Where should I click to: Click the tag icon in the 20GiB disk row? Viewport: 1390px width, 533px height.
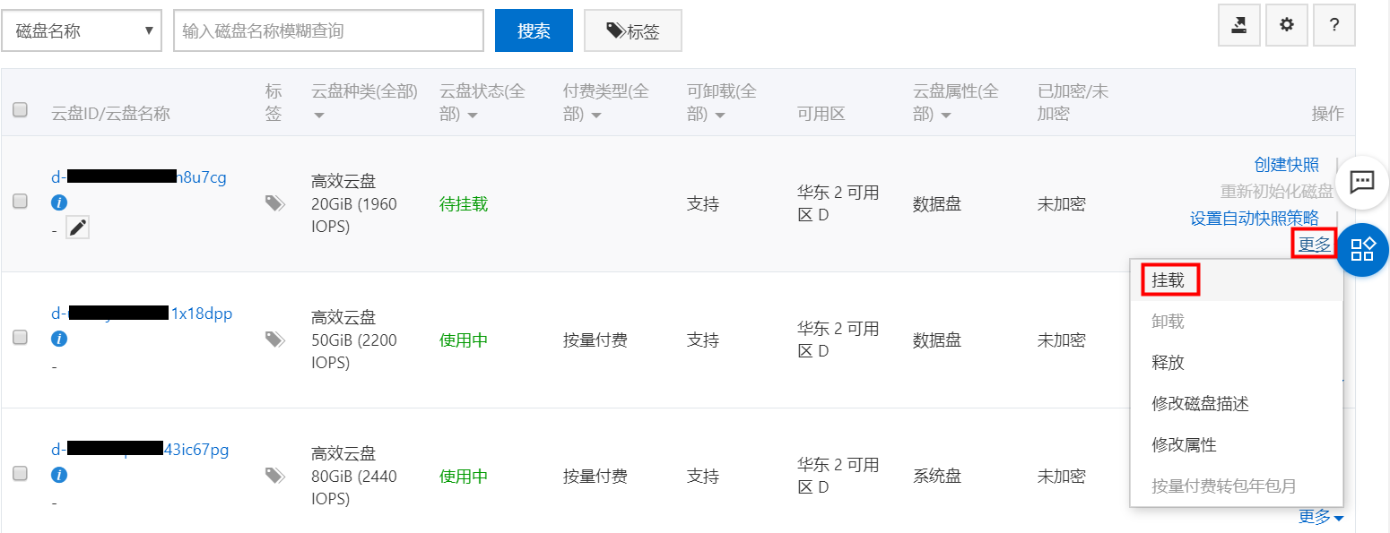click(x=274, y=204)
